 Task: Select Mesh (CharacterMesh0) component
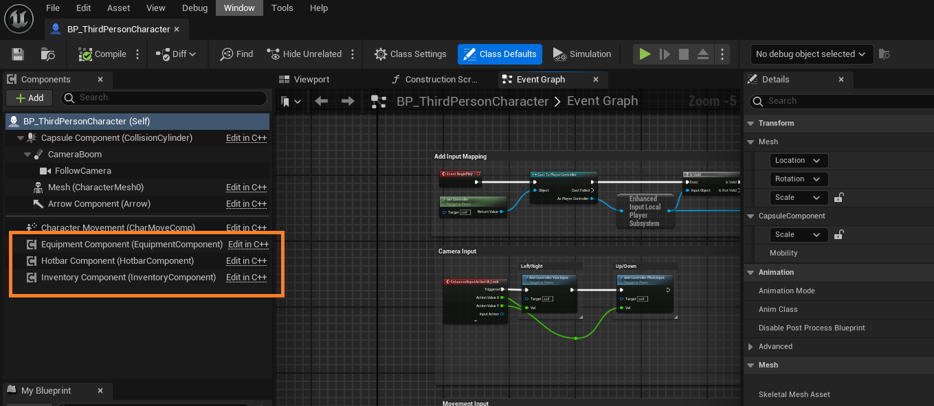click(96, 188)
